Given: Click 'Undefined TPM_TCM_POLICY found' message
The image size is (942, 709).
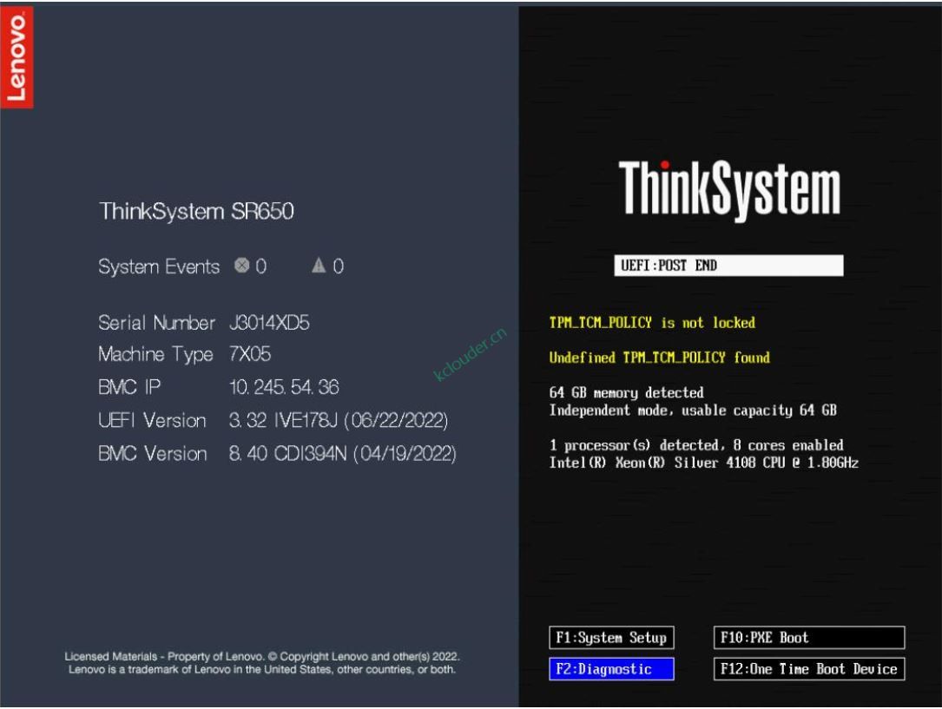Looking at the screenshot, I should tap(659, 358).
